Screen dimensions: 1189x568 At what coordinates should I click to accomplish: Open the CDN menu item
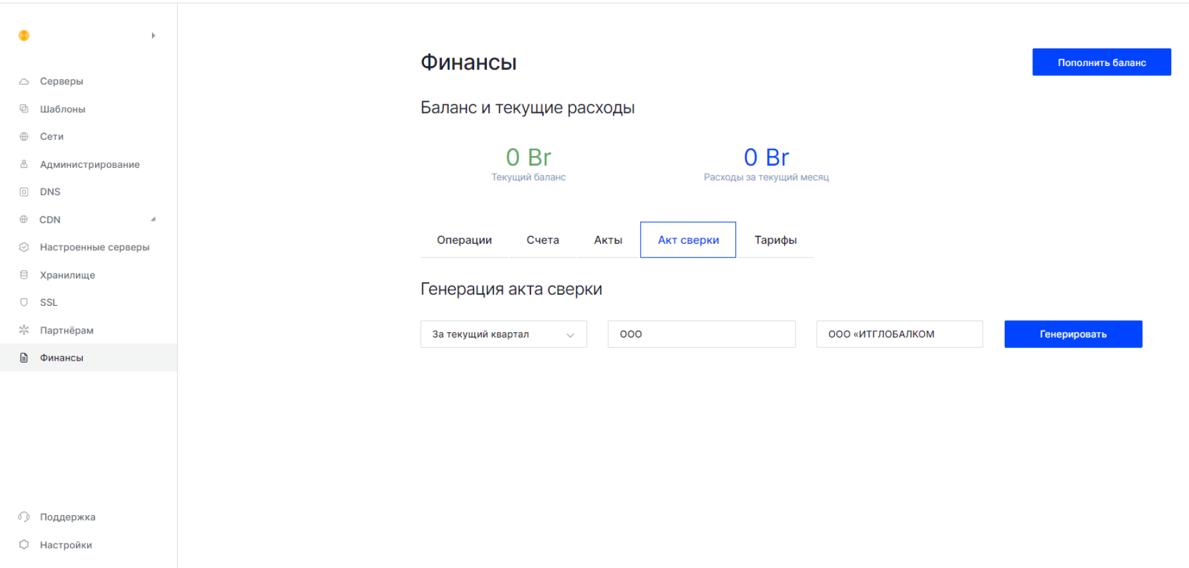(x=50, y=219)
